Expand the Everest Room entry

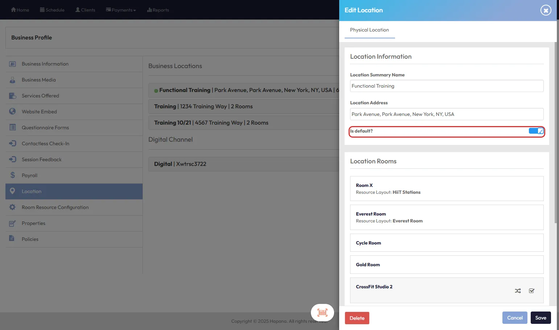(x=447, y=217)
